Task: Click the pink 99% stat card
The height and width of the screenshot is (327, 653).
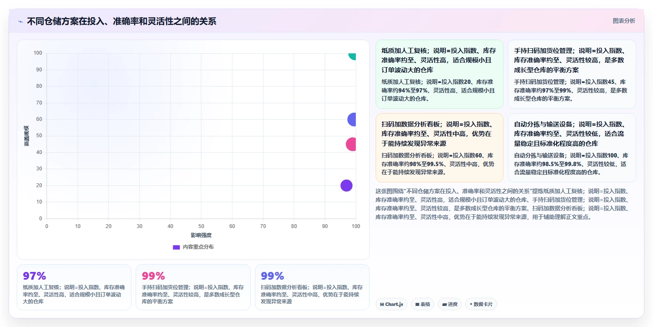Action: 193,287
